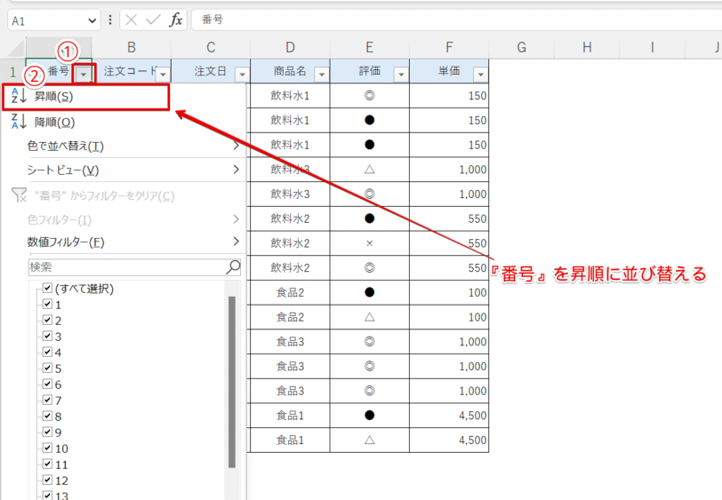Select column I header
This screenshot has width=722, height=500.
tap(653, 47)
